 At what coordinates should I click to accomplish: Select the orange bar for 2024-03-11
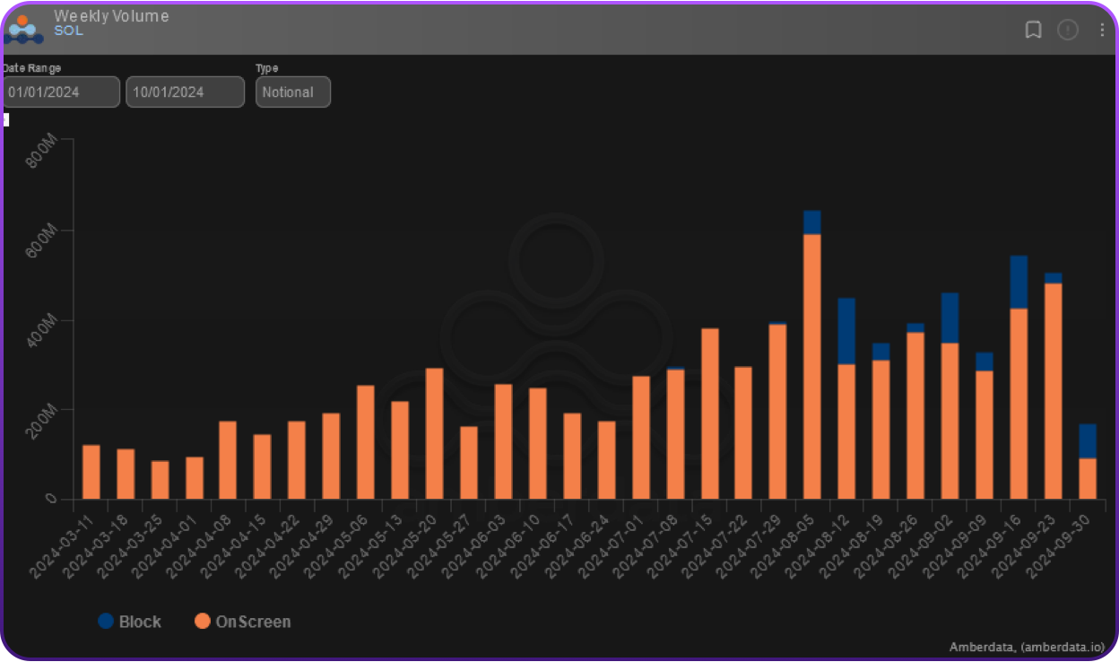pos(91,472)
